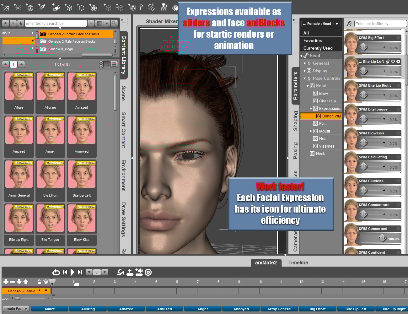This screenshot has width=408, height=314.
Task: Toggle aniMate2 track visibility eye
Action: pyautogui.click(x=46, y=282)
